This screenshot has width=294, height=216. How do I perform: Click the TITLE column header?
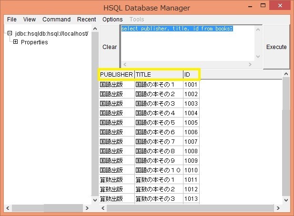click(159, 75)
